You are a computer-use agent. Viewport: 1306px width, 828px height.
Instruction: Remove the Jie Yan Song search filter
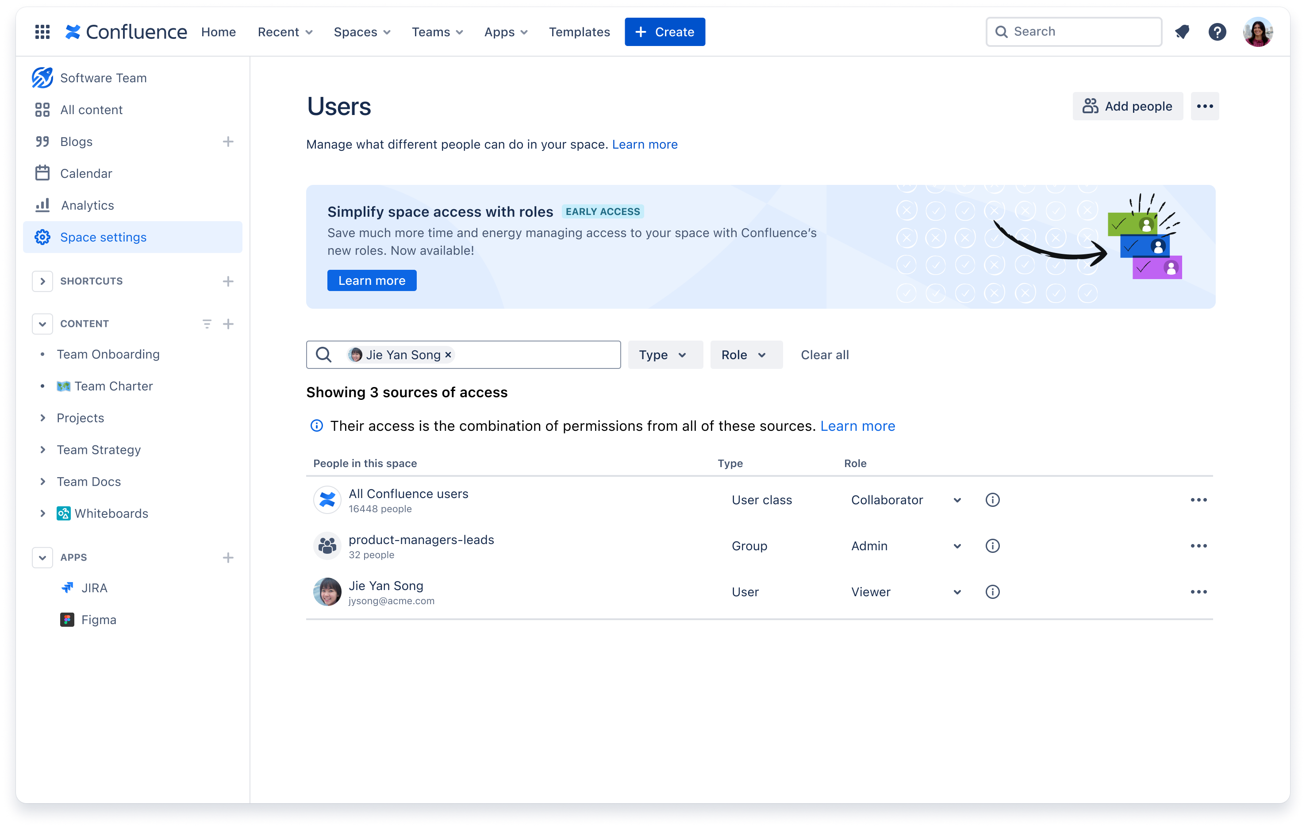pyautogui.click(x=447, y=355)
